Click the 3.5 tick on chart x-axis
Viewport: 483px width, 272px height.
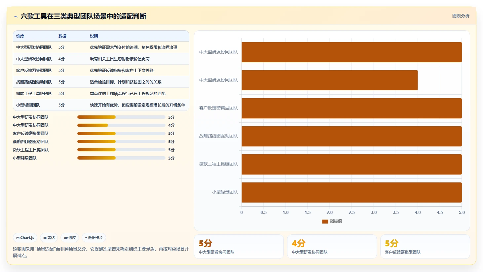click(396, 212)
